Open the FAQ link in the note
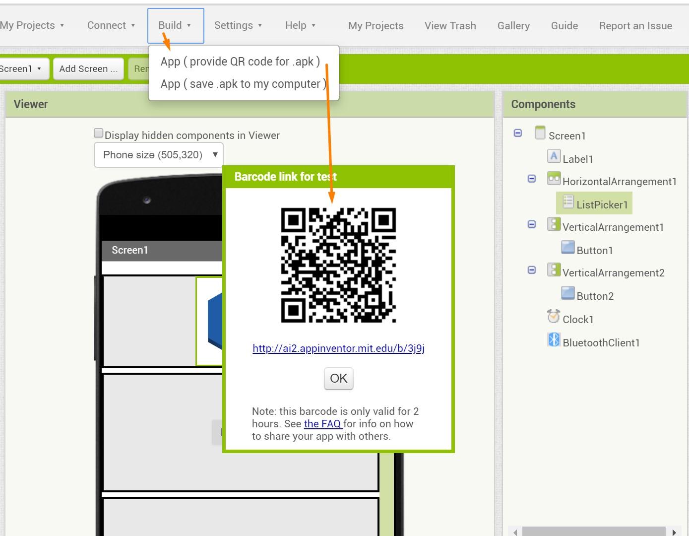This screenshot has width=689, height=536. pos(323,424)
